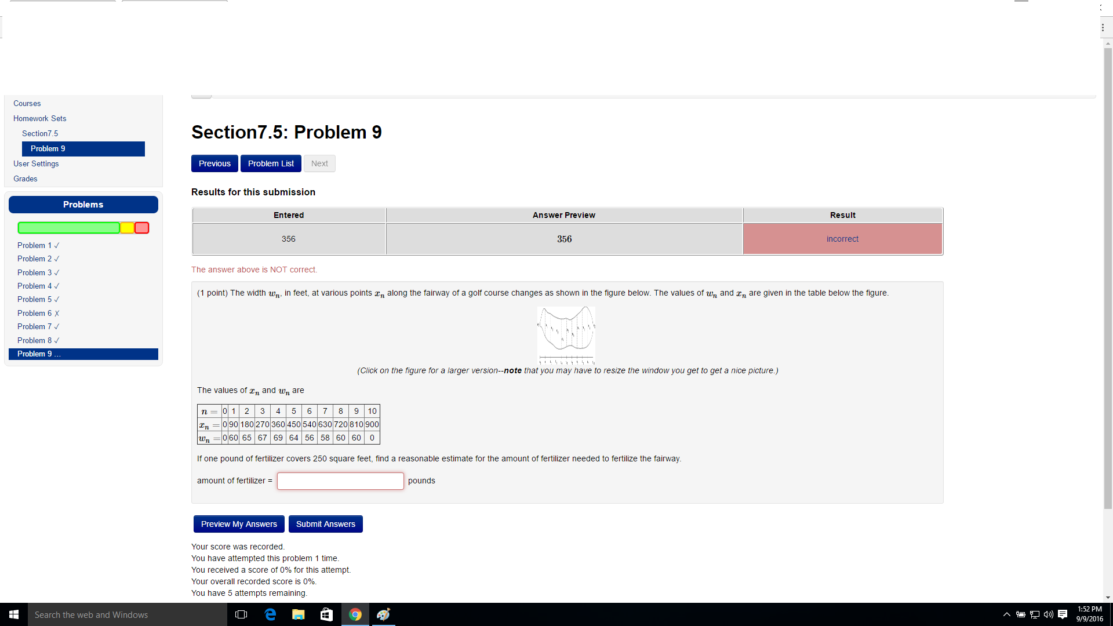Click on the Homework Sets link
Screen dimensions: 1113x626
[x=39, y=118]
